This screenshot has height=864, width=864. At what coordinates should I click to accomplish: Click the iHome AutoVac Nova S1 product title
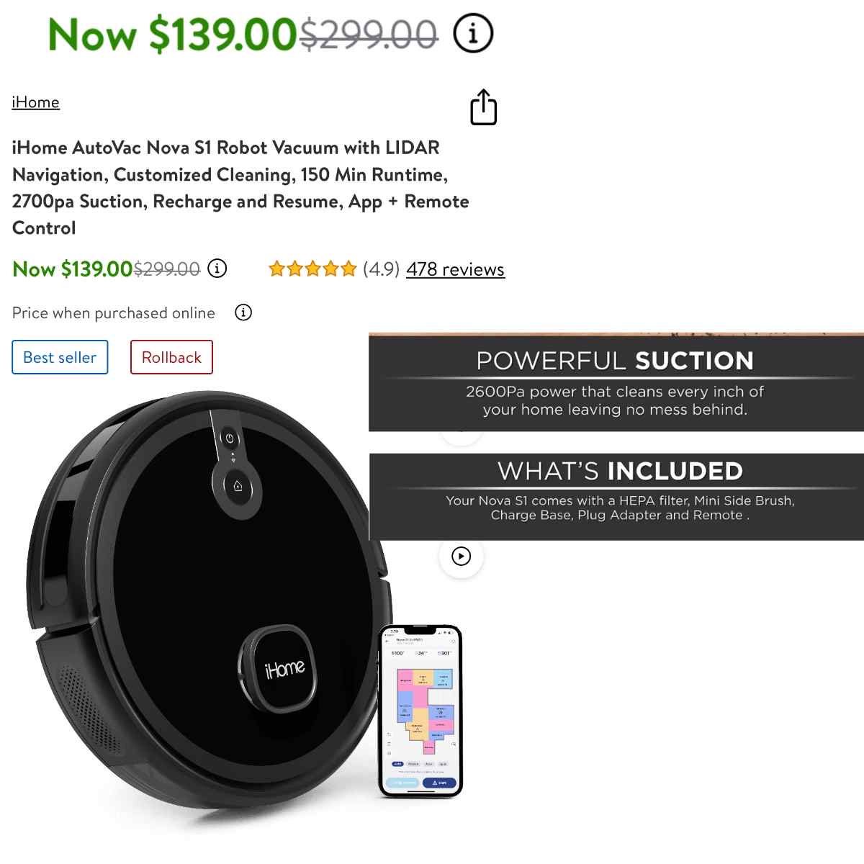tap(240, 188)
